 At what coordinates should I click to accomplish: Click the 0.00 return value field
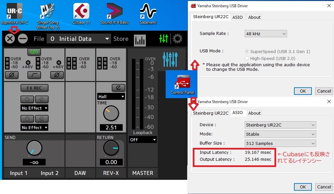pos(111,162)
